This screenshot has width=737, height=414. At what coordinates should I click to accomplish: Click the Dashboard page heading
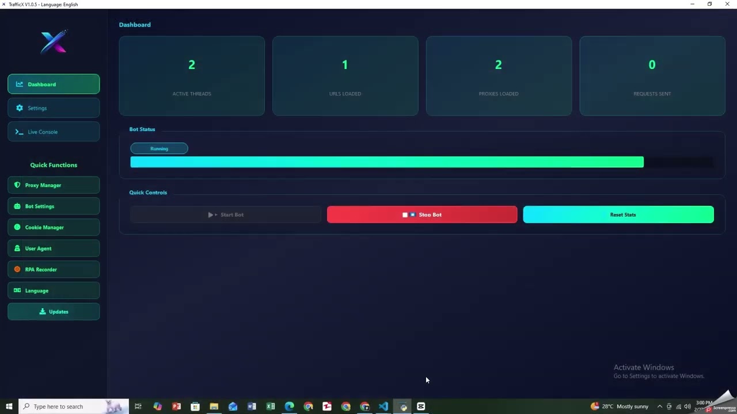[x=135, y=25]
